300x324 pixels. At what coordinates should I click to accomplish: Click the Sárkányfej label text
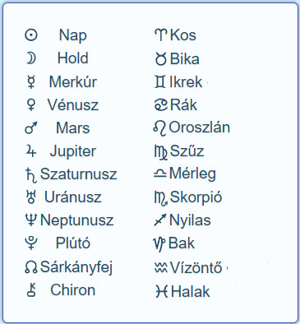(76, 267)
